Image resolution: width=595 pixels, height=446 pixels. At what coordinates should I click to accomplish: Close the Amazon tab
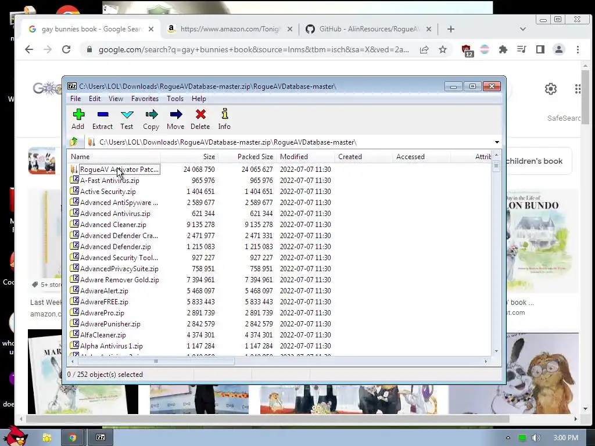click(289, 29)
